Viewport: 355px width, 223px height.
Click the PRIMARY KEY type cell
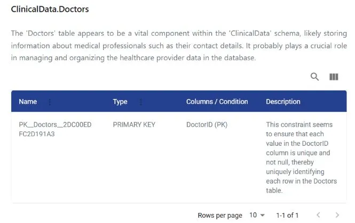coord(134,125)
